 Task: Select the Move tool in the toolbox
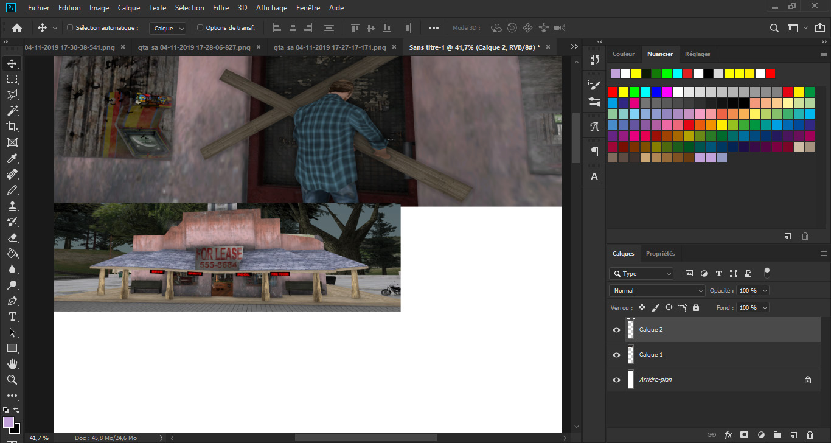coord(12,63)
